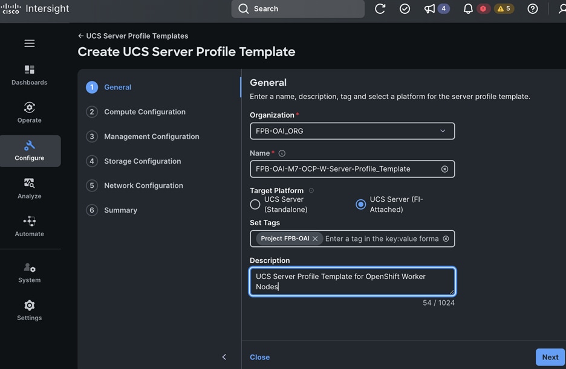566x369 pixels.
Task: Click the Next button
Action: 550,357
